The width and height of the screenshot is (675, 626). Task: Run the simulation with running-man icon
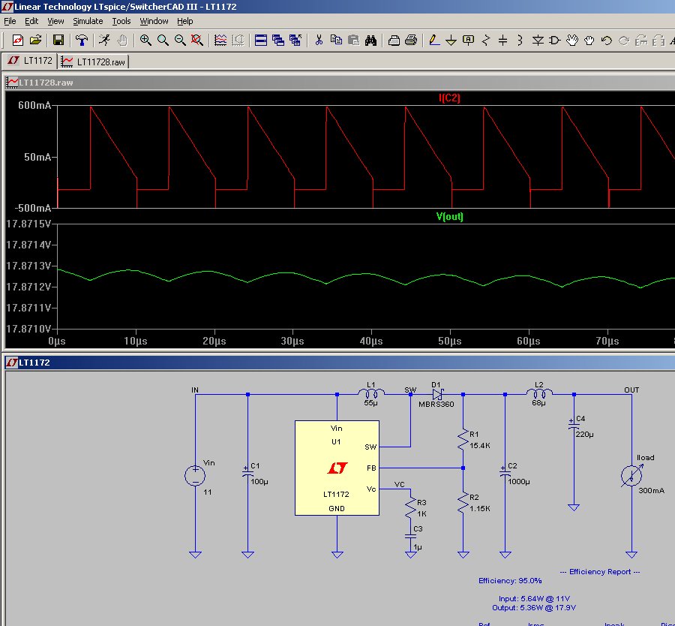pos(104,40)
